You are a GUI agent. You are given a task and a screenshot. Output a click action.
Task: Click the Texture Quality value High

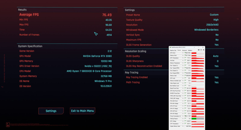[x=216, y=20]
